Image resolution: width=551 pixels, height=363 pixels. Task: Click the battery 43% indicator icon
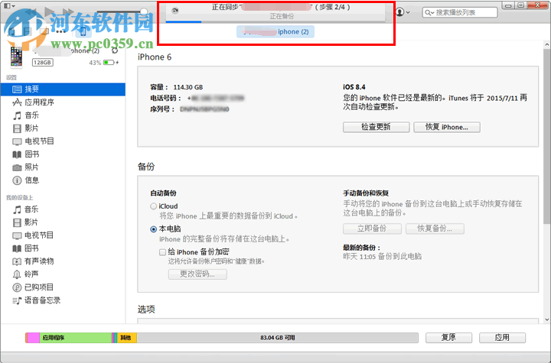(111, 63)
